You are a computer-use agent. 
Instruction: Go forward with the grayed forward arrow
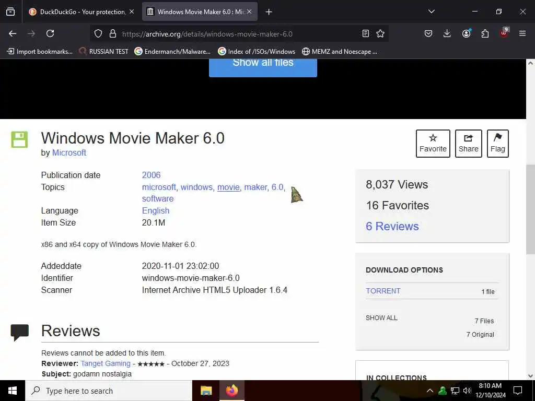(x=31, y=33)
